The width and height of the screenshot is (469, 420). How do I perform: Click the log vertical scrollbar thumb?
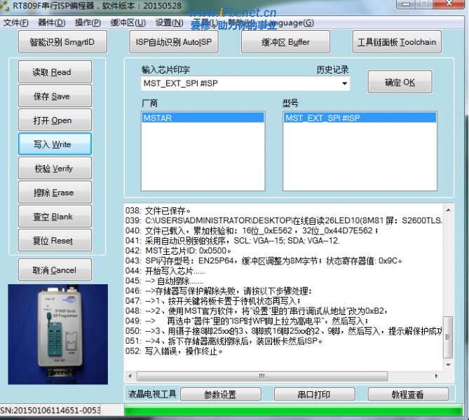point(448,337)
